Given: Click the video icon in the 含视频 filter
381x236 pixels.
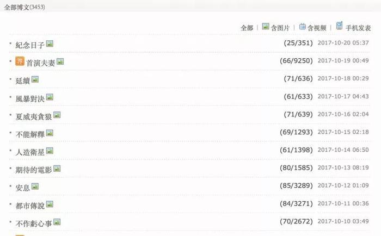Looking at the screenshot, I should click(302, 26).
